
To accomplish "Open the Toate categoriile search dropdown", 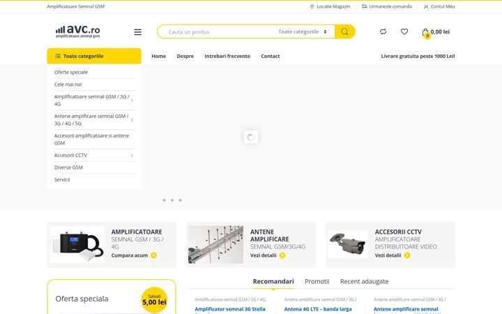I will 303,31.
